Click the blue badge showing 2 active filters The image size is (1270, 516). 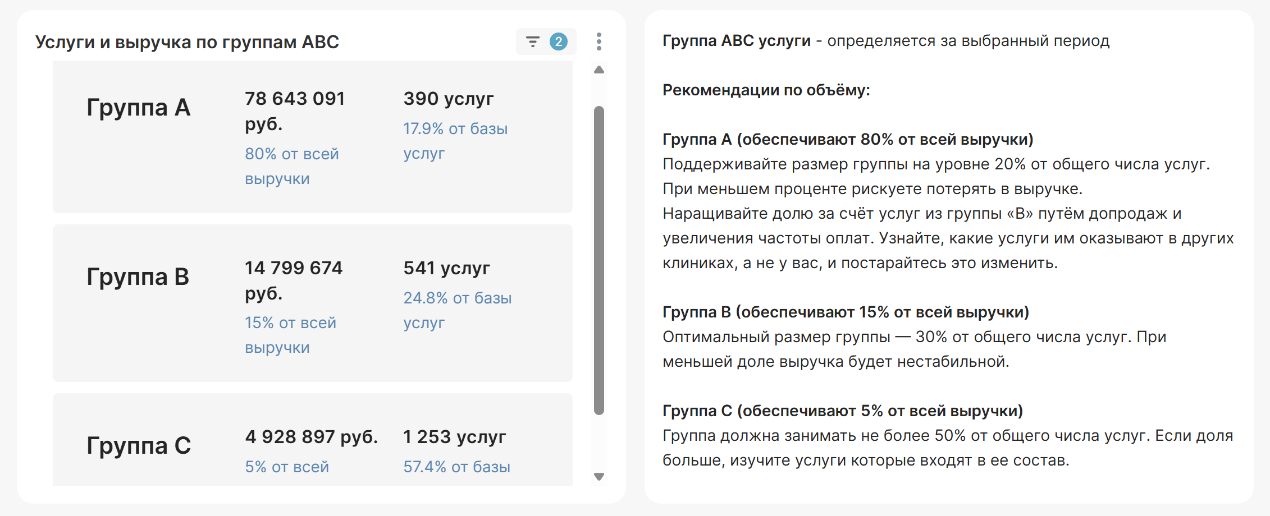click(x=558, y=41)
